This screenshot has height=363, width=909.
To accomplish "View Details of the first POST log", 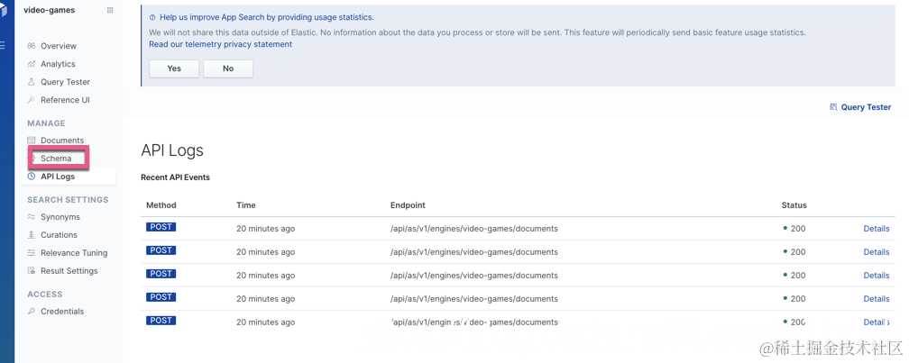I will click(x=876, y=229).
